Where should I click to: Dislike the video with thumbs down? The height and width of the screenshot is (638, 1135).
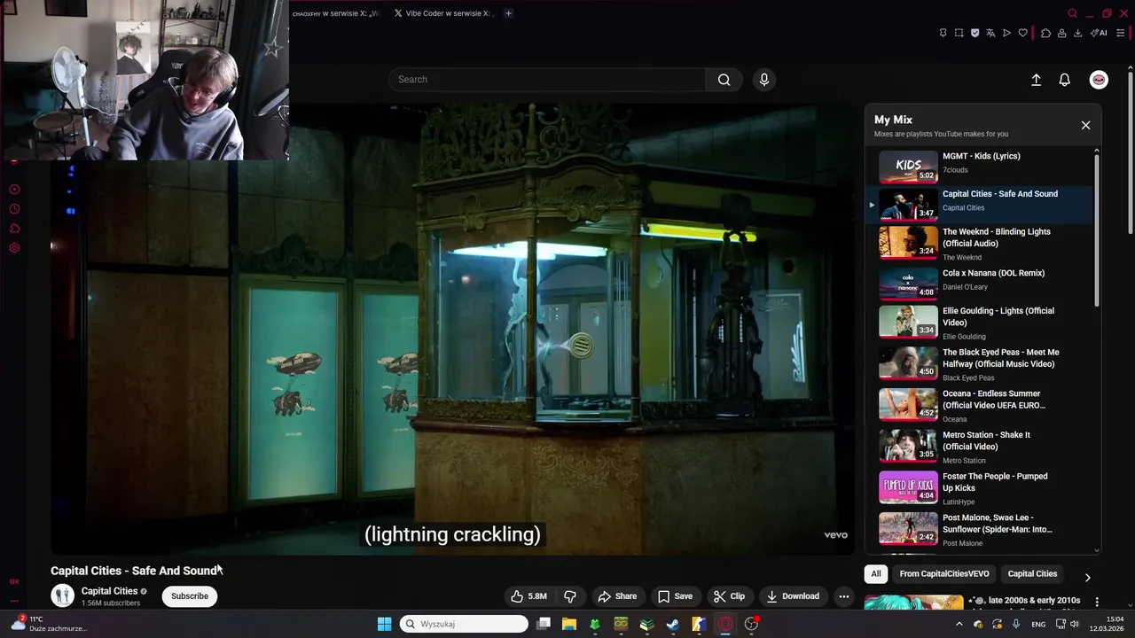click(x=570, y=596)
